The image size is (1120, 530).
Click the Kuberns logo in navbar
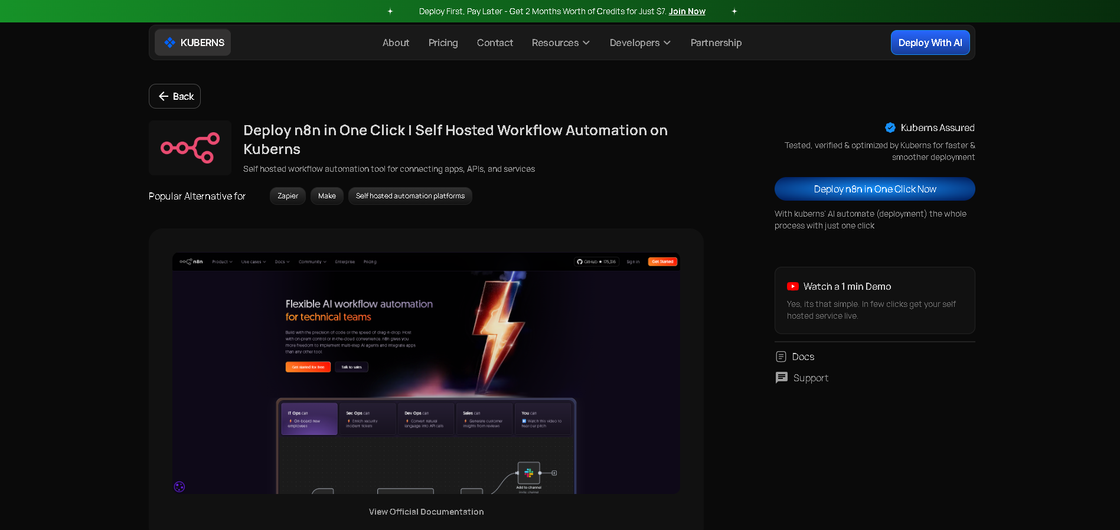pos(193,42)
